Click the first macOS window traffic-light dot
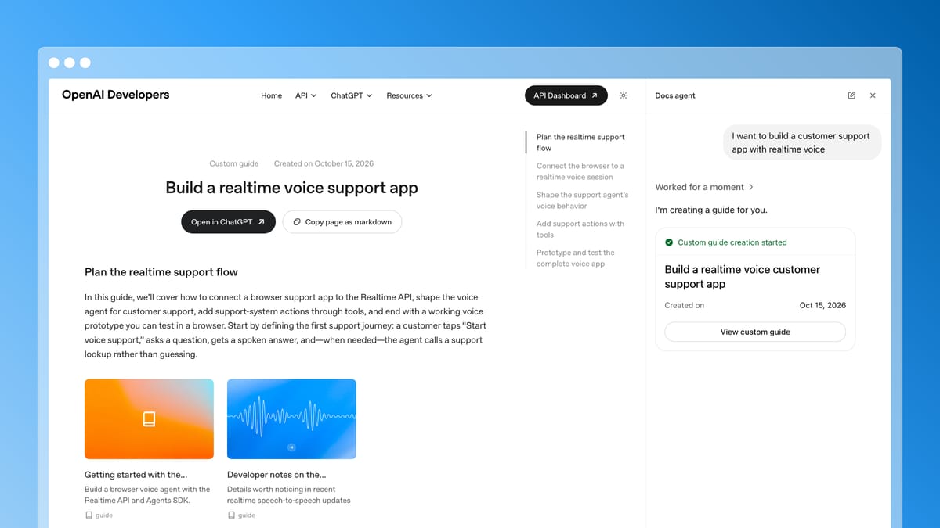Viewport: 940px width, 528px height. (x=54, y=63)
